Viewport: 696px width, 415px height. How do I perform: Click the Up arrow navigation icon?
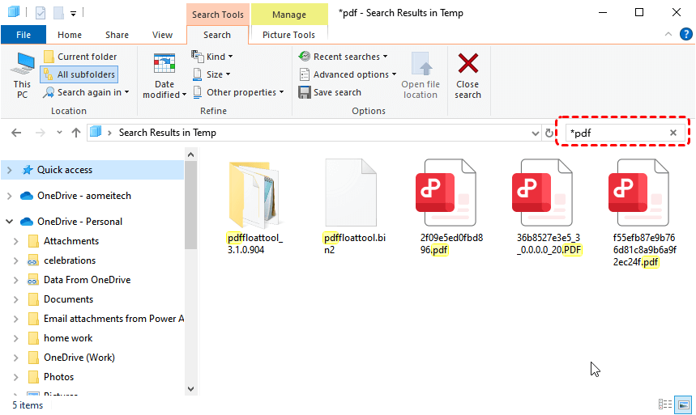(x=76, y=133)
